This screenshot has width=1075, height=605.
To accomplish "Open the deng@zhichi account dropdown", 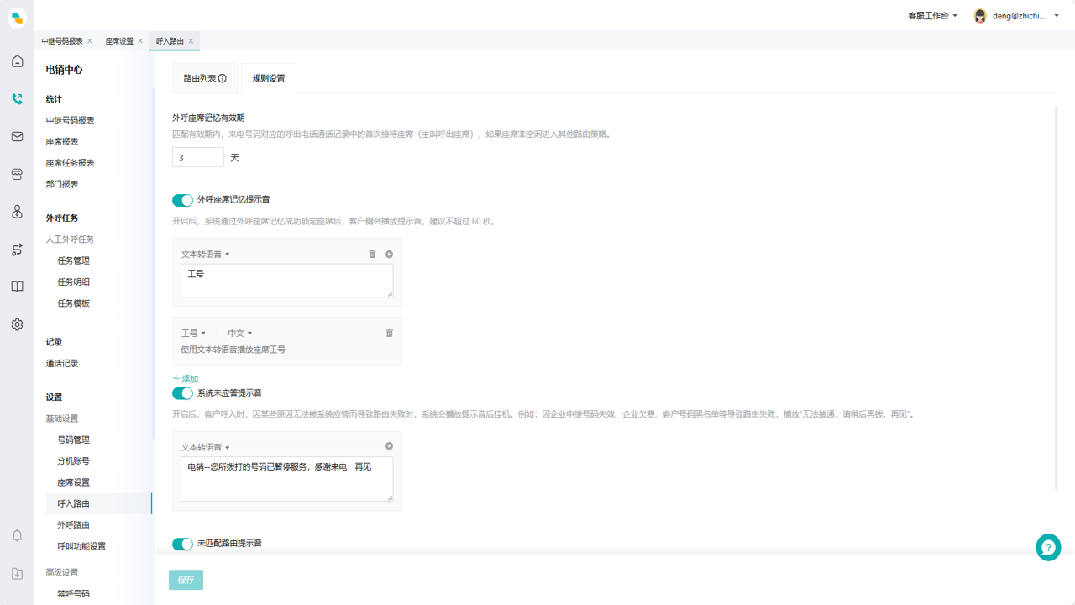I will 1026,16.
